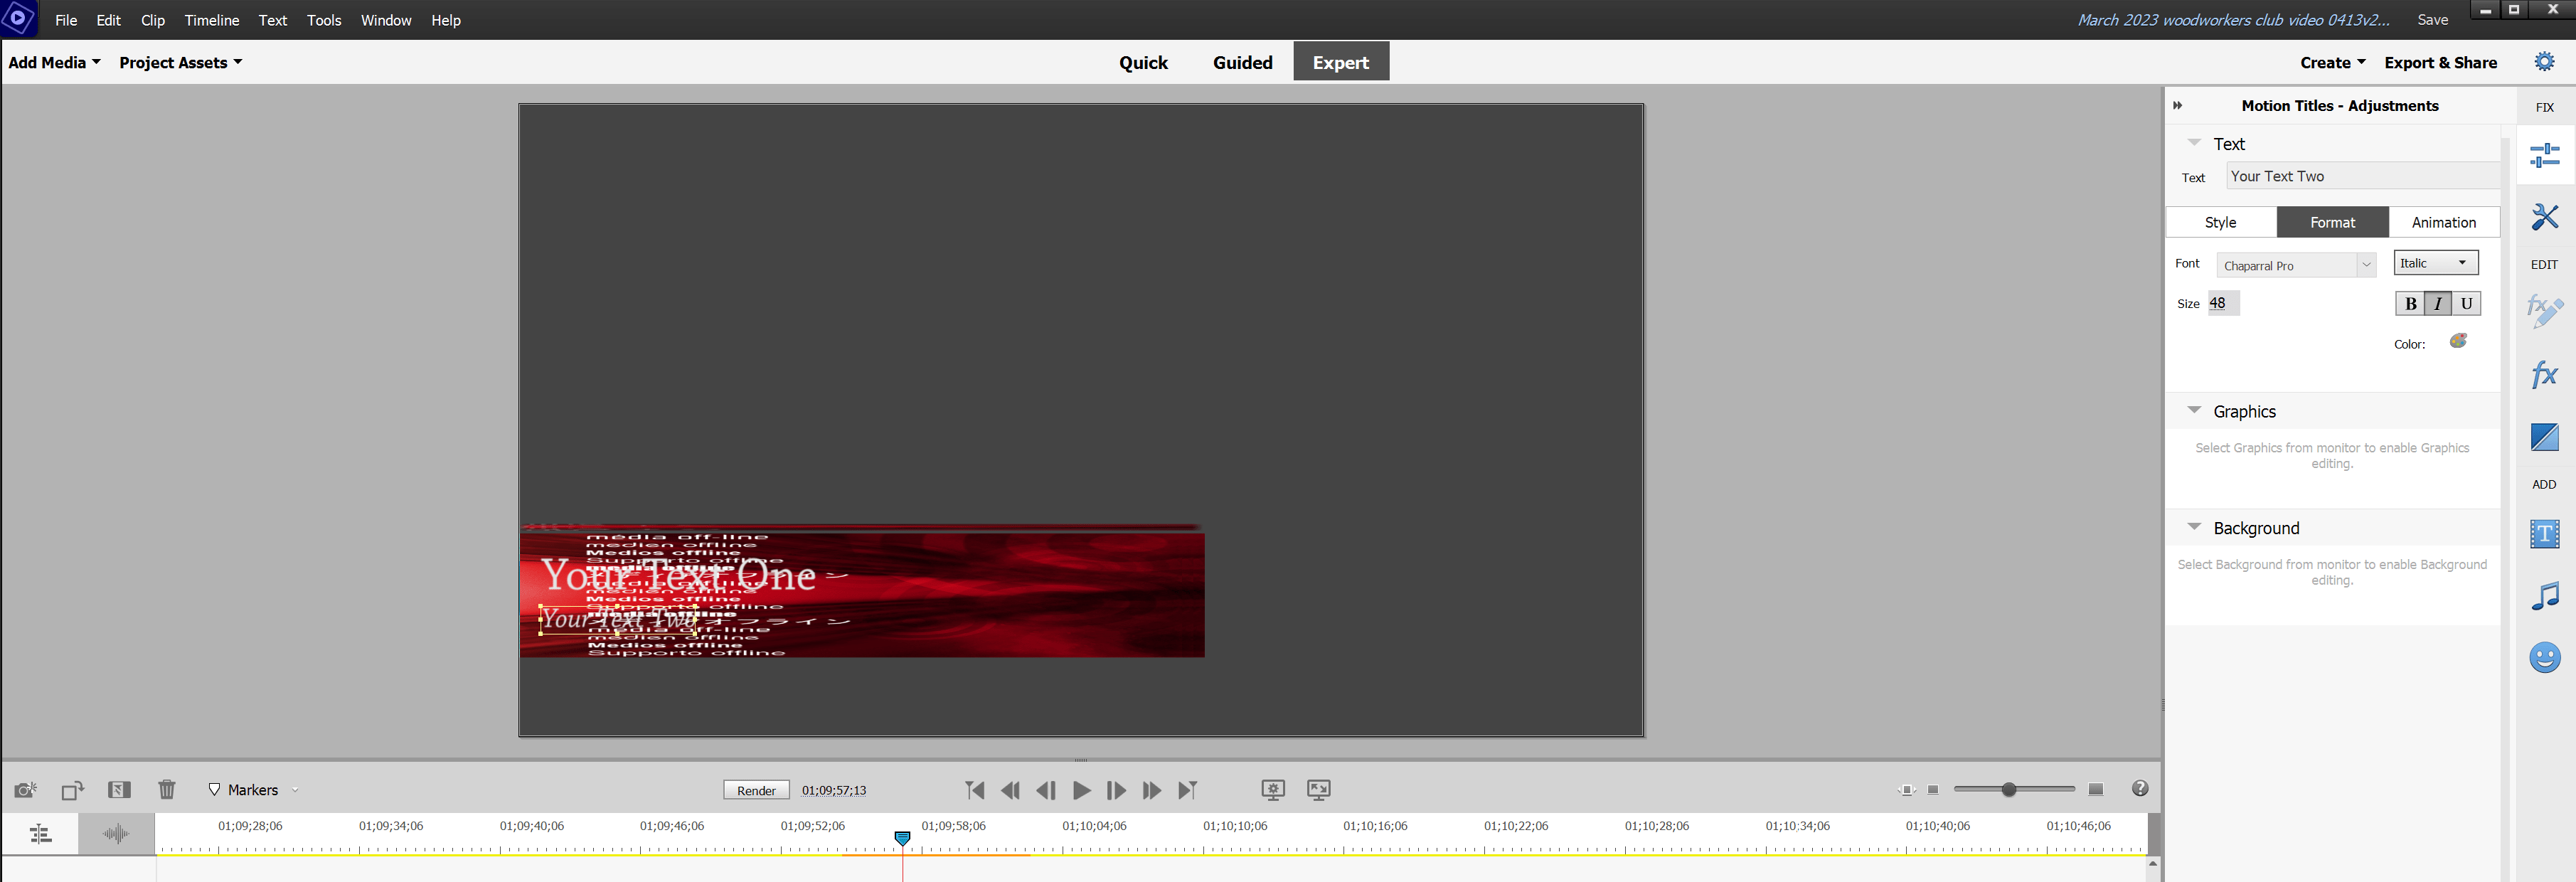Expand the Markers dropdown

tap(296, 790)
